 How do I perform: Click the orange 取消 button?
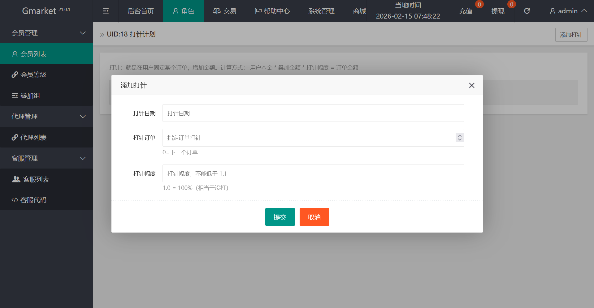pyautogui.click(x=314, y=217)
